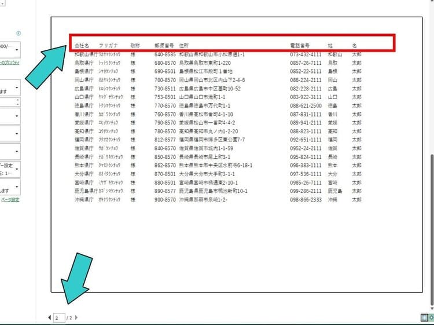Click the address 大分県大分市大手町3-1-1

click(207, 174)
